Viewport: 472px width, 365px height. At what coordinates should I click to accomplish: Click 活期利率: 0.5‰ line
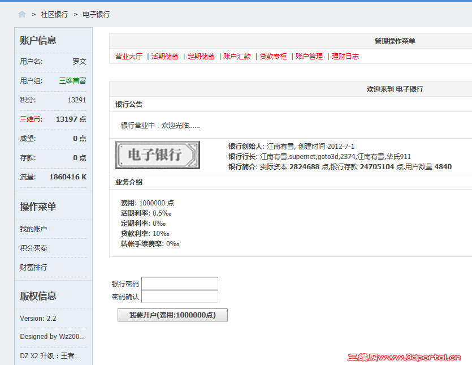pyautogui.click(x=146, y=213)
